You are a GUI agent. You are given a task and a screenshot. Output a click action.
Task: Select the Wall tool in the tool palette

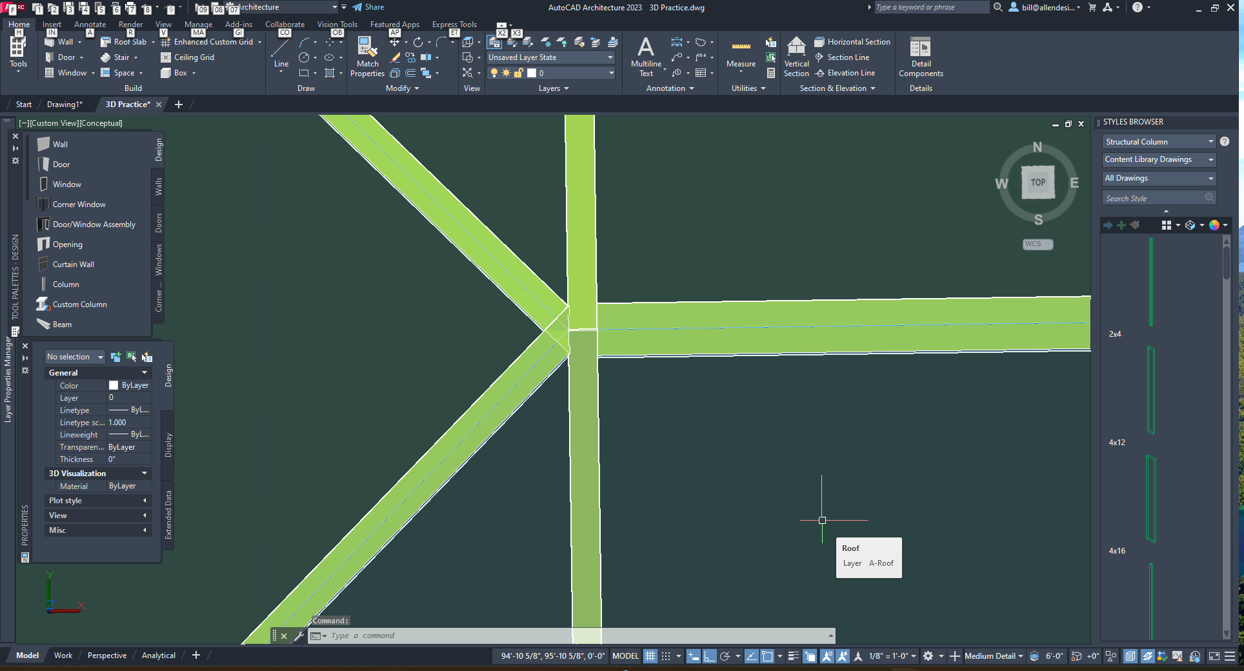coord(61,144)
